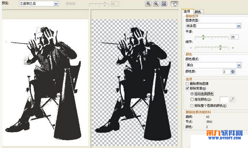The height and width of the screenshot is (148, 248).
Task: Click the specified color swatch box
Action: tap(224, 99)
